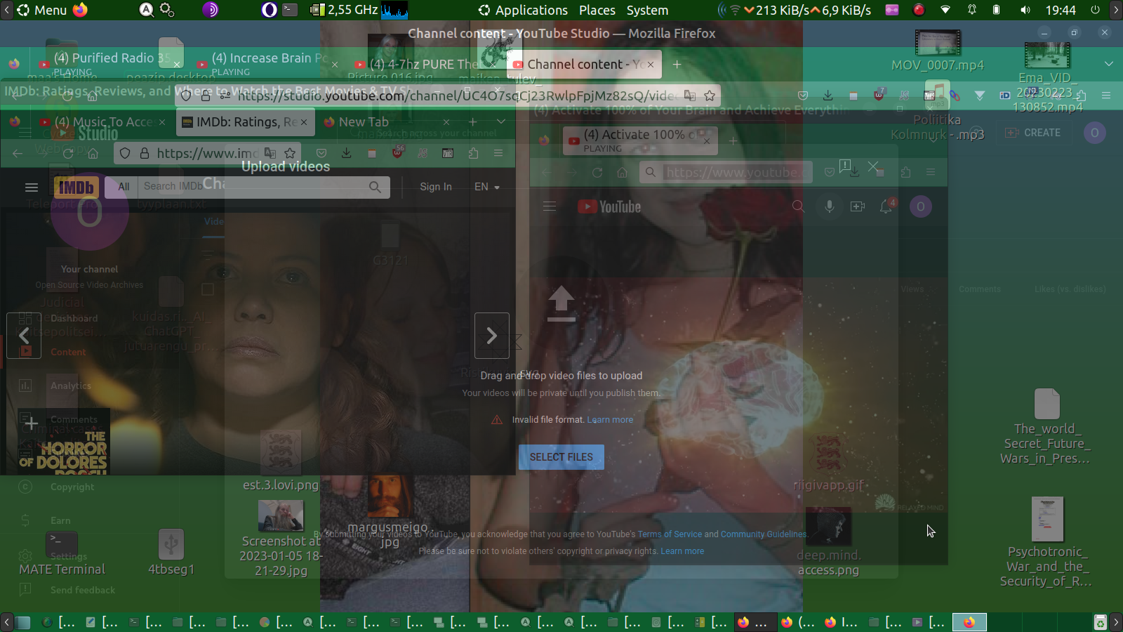Open downloads in the IMDb Firefox window
Viewport: 1123px width, 632px height.
347,153
